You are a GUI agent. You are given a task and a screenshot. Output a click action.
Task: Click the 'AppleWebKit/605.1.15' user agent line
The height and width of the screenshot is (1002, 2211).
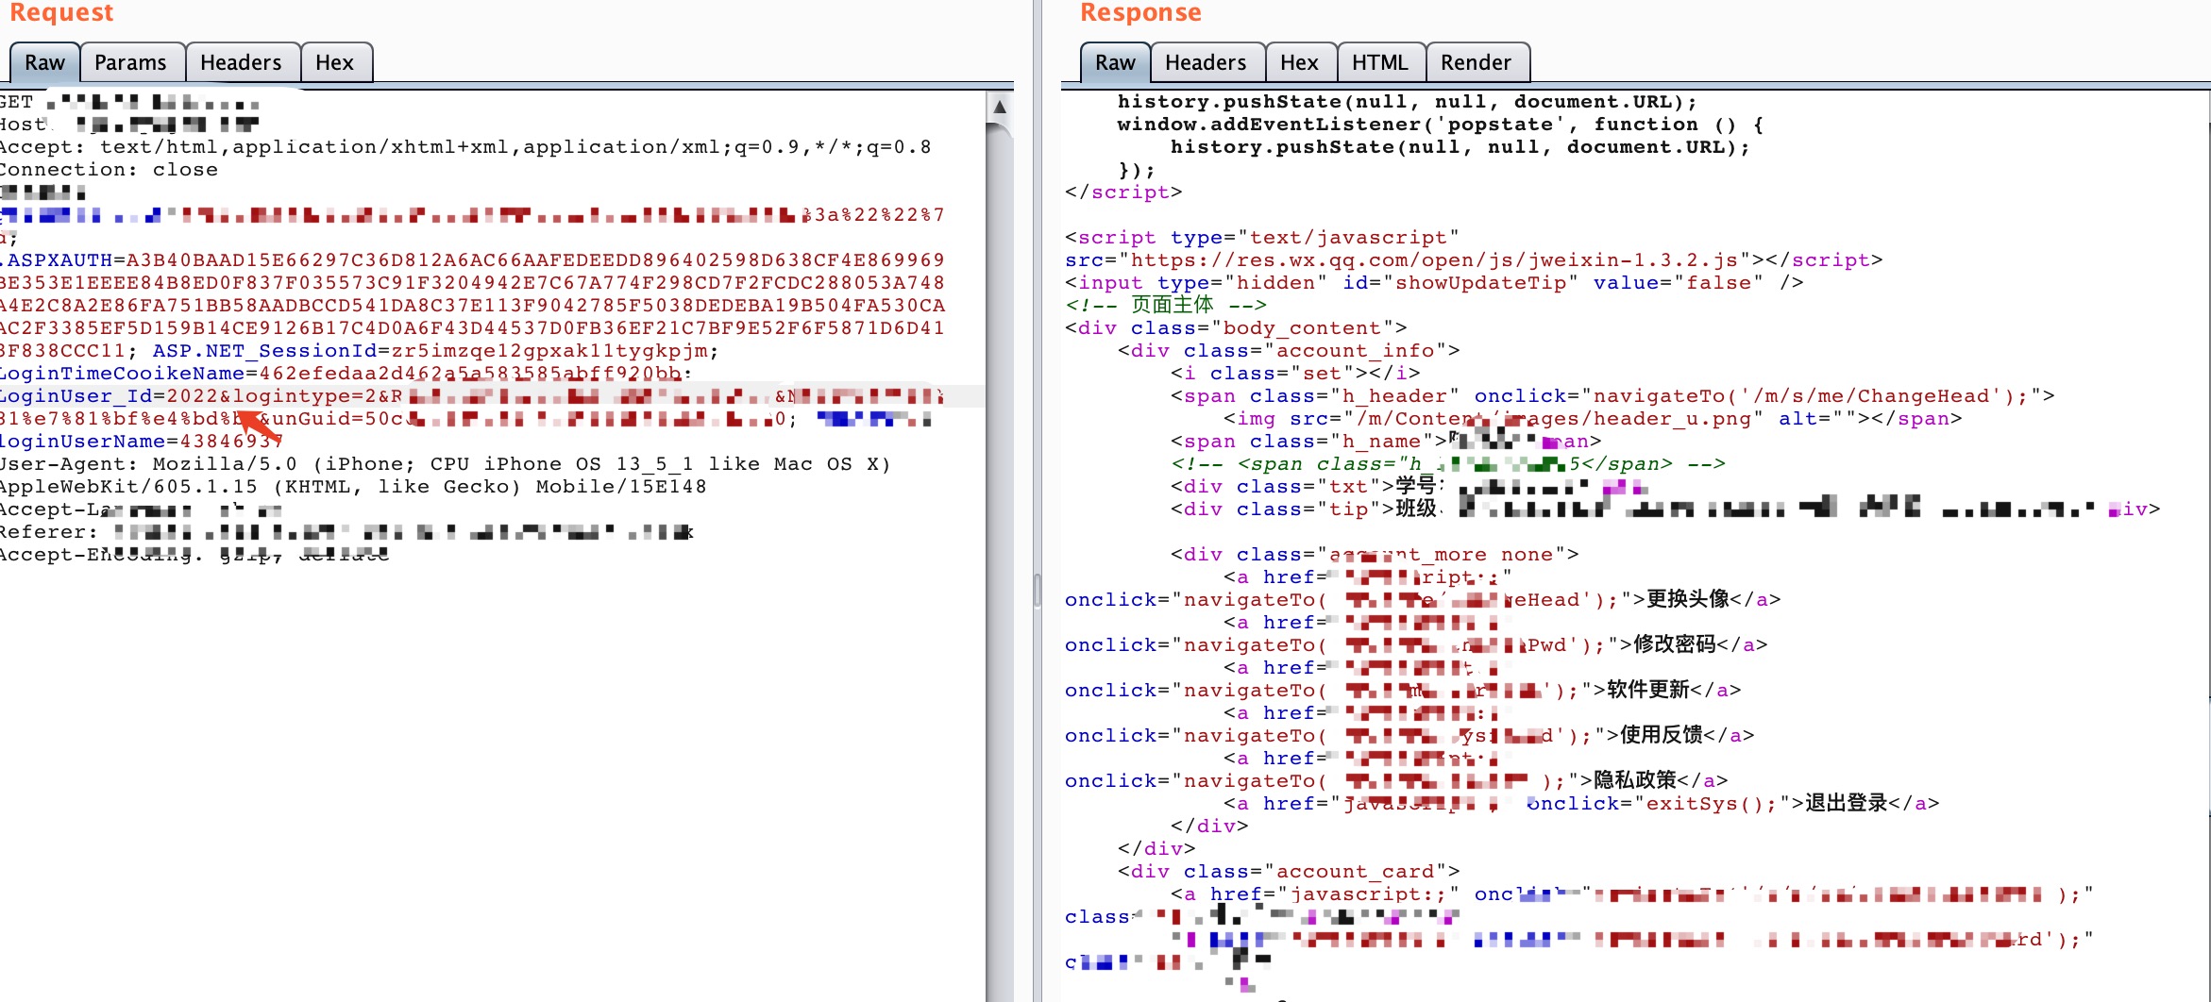coord(353,487)
